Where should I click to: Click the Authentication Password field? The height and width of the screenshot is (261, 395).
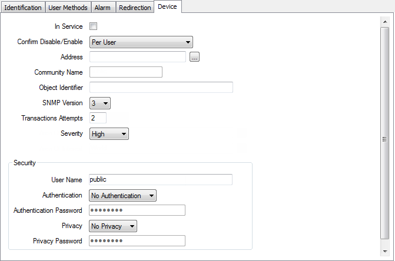point(137,210)
